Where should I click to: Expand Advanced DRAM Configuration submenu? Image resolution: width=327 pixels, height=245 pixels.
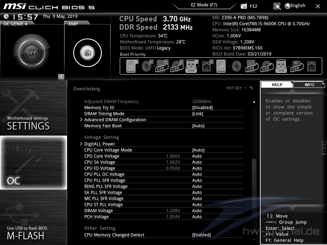click(115, 120)
